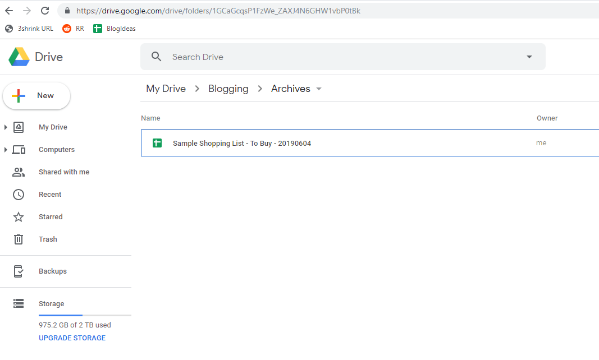Open the UPGRADE STORAGE link
The image size is (599, 360).
(x=72, y=338)
